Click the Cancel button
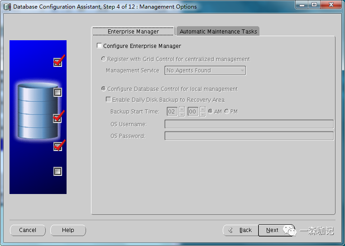This screenshot has height=246, width=345. [28, 230]
